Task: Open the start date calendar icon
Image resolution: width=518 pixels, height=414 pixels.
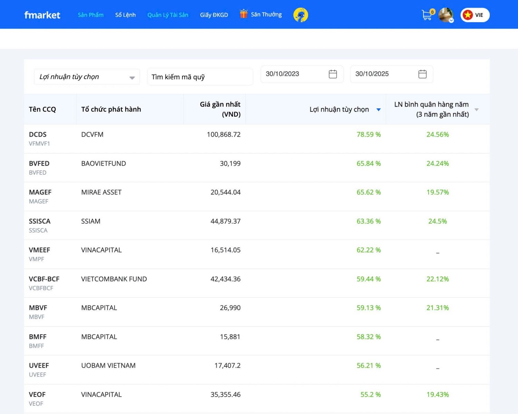Action: tap(333, 74)
